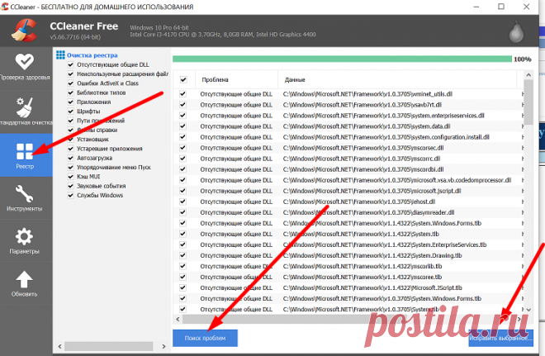Click the Обновить upward arrow icon
Image resolution: width=545 pixels, height=356 pixels.
[24, 279]
